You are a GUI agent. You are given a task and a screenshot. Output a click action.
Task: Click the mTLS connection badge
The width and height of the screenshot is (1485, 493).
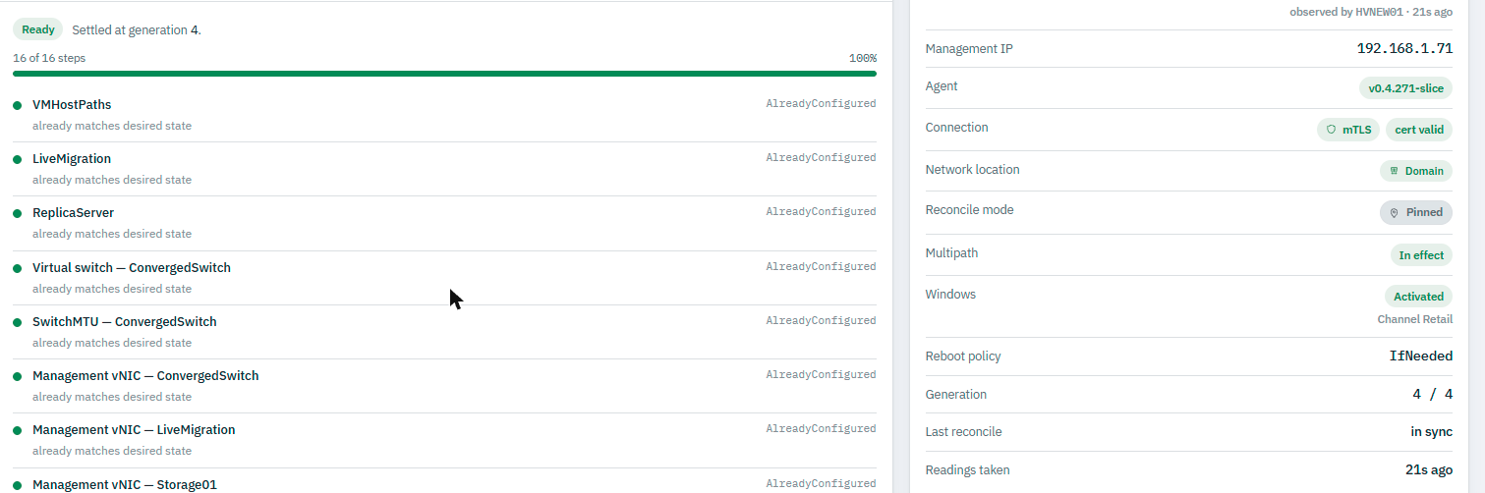pos(1348,130)
